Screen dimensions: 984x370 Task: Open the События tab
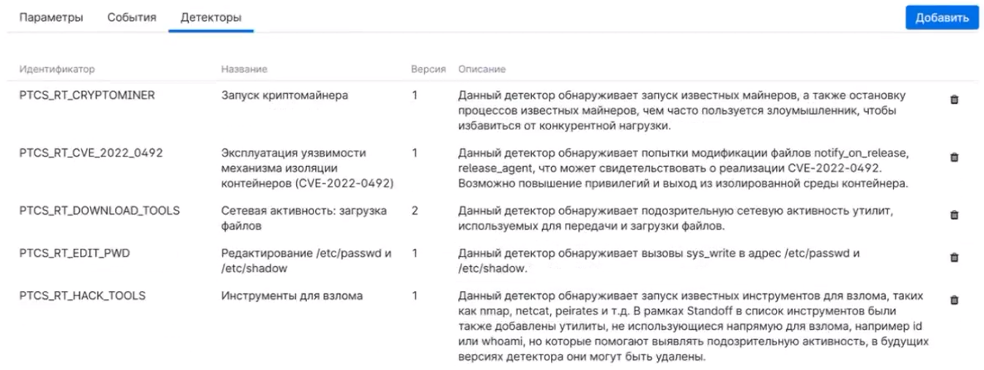tap(132, 18)
